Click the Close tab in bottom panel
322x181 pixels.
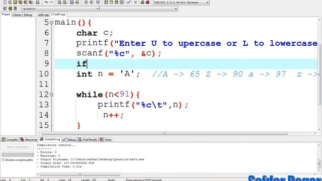[x=105, y=140]
